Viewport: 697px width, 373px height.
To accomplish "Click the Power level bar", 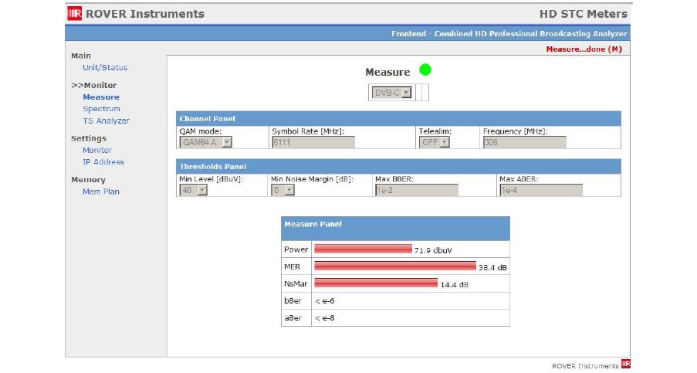I will pos(364,249).
